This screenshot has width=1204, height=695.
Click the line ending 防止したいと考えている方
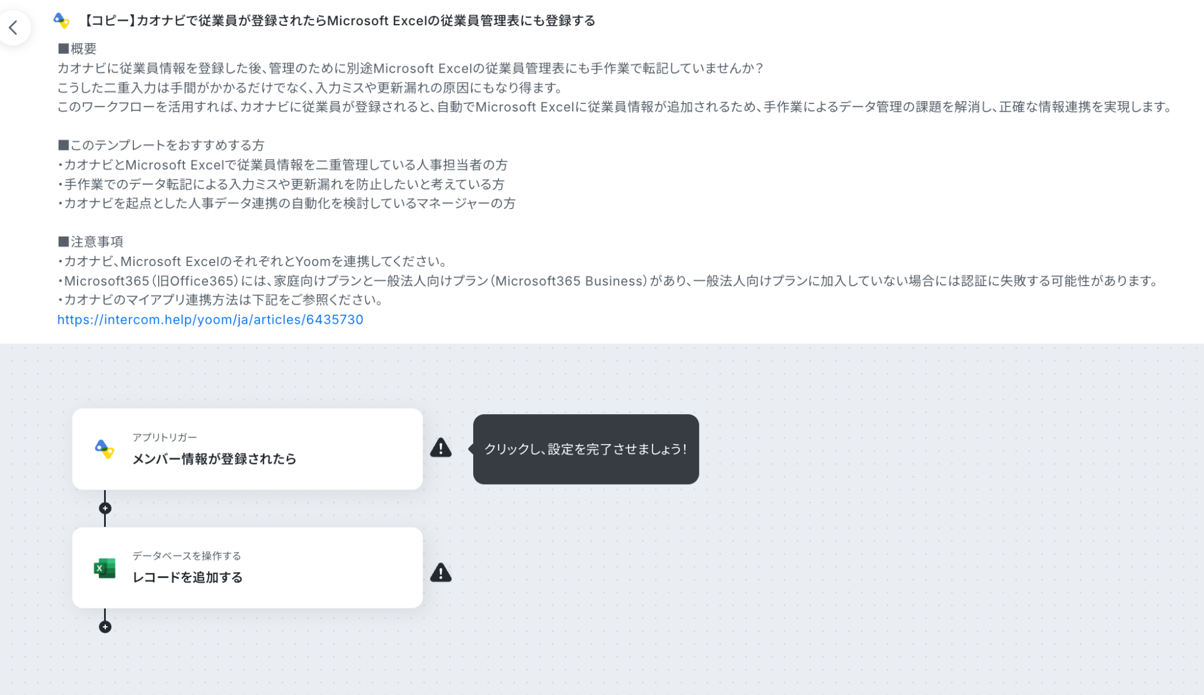[281, 184]
